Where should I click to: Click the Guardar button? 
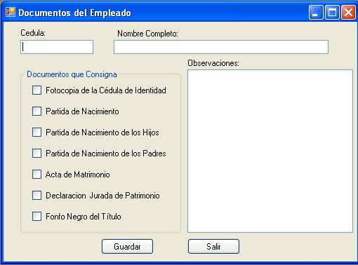click(127, 246)
